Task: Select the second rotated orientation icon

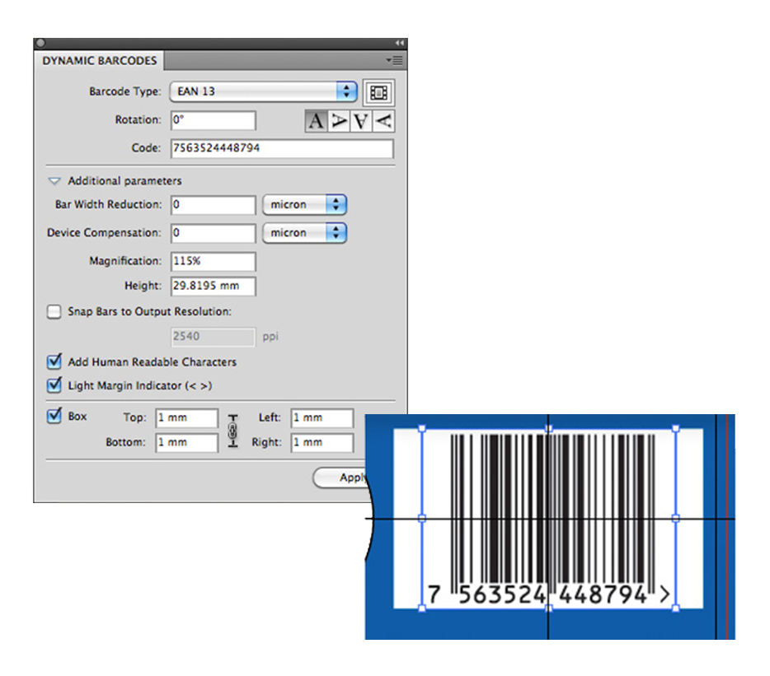Action: [x=338, y=121]
